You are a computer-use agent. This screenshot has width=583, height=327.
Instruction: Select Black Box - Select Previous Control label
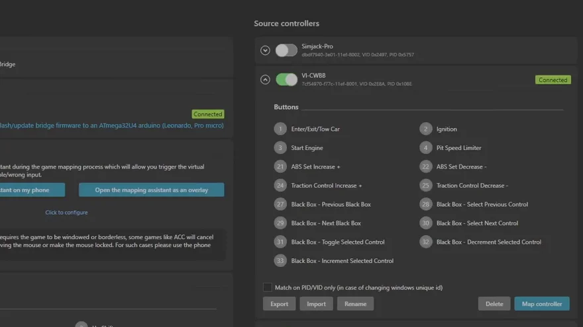[482, 204]
